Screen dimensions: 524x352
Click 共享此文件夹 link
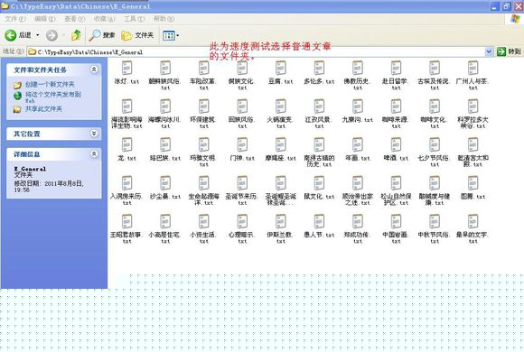point(43,109)
